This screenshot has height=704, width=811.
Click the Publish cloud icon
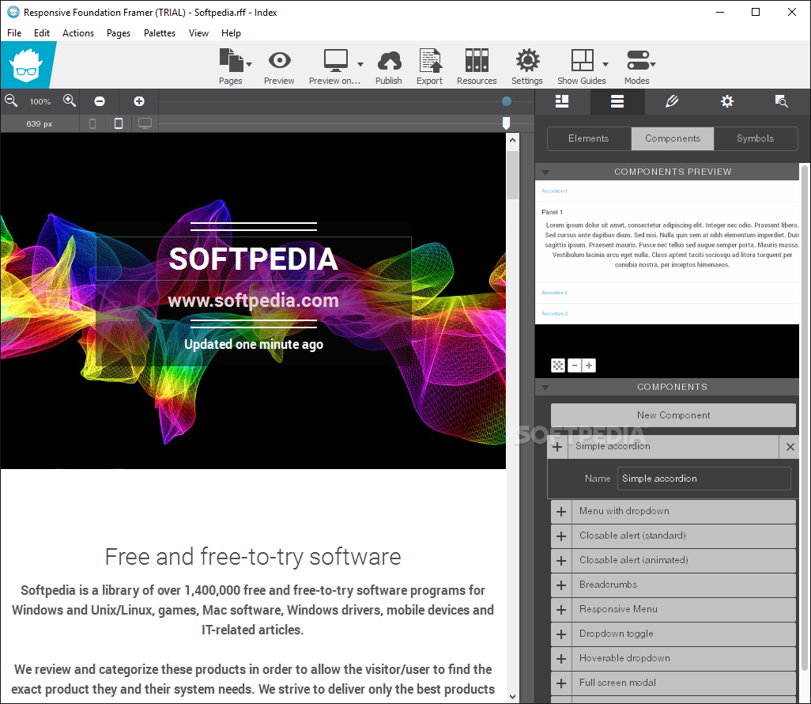(x=389, y=61)
